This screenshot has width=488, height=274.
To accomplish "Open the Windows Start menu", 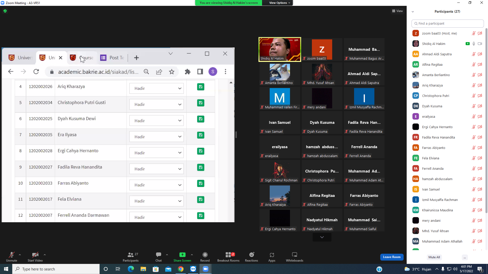I will [x=6, y=269].
